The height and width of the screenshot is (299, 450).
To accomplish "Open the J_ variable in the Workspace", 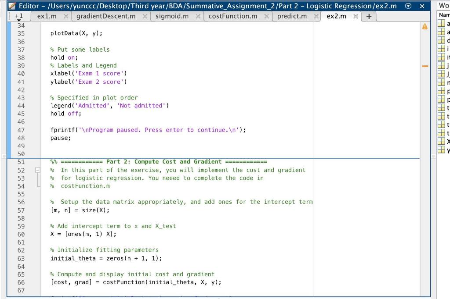I will (x=442, y=74).
